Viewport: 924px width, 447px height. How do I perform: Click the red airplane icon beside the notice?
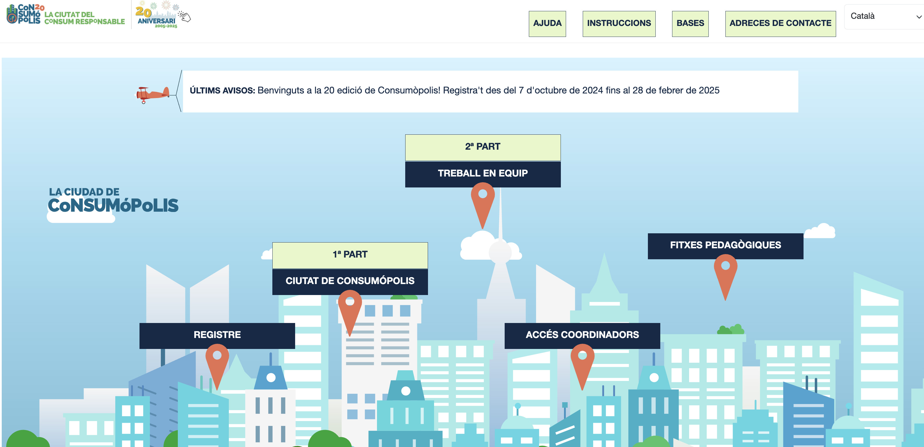153,95
